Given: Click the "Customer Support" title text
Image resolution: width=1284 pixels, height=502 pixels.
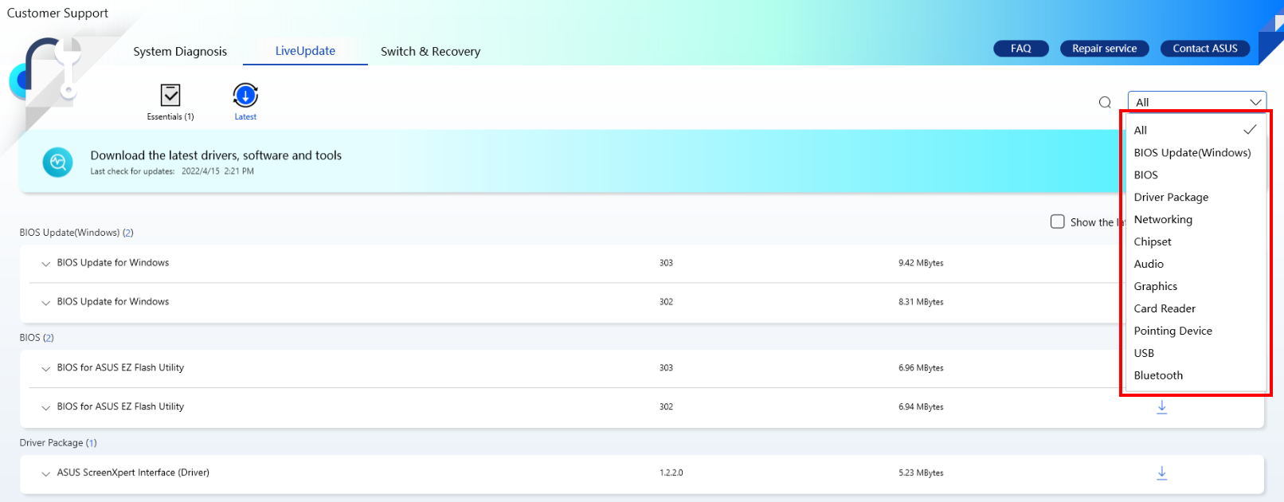Looking at the screenshot, I should (x=57, y=13).
